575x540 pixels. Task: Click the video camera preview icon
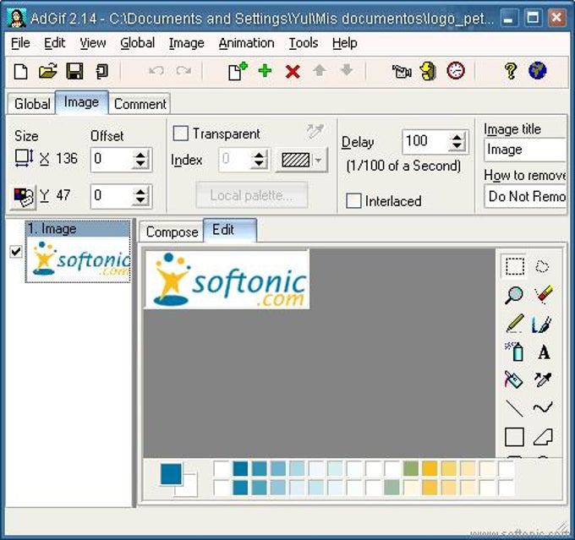point(402,71)
